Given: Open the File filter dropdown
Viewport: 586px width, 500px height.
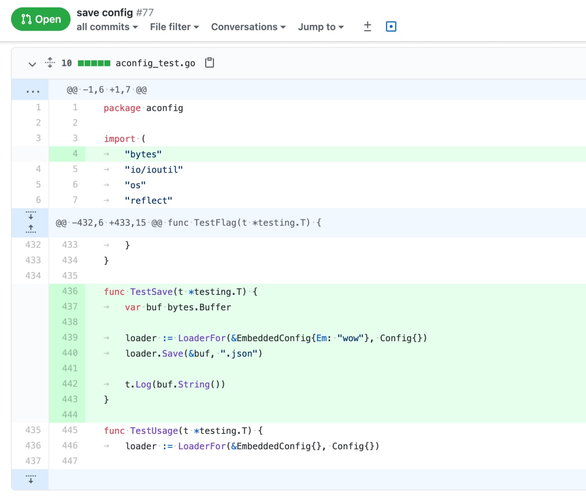Looking at the screenshot, I should pos(174,27).
